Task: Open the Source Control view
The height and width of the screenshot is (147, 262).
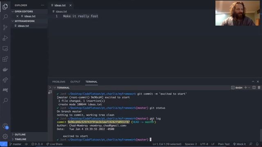Action: pos(5,27)
